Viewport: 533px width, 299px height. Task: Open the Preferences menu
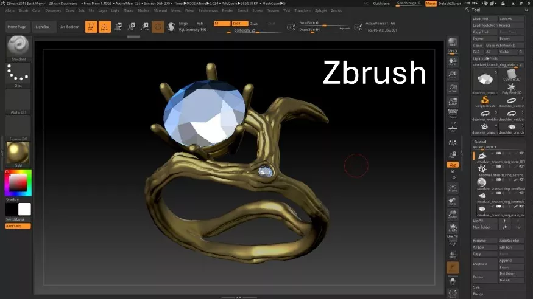pos(208,10)
